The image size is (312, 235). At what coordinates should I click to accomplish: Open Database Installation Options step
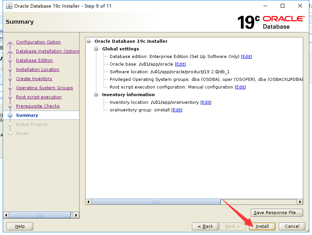pos(47,51)
